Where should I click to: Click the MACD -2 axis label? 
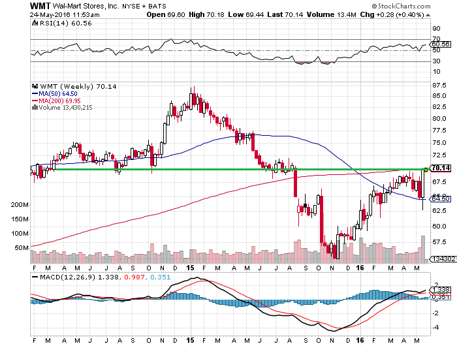coord(435,313)
